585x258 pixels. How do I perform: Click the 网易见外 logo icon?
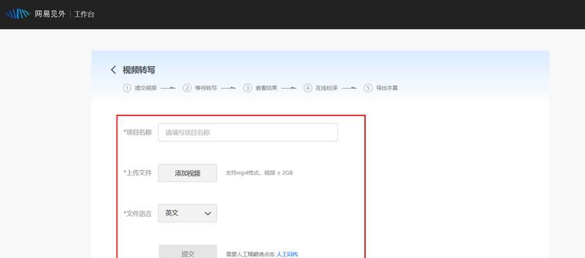17,14
